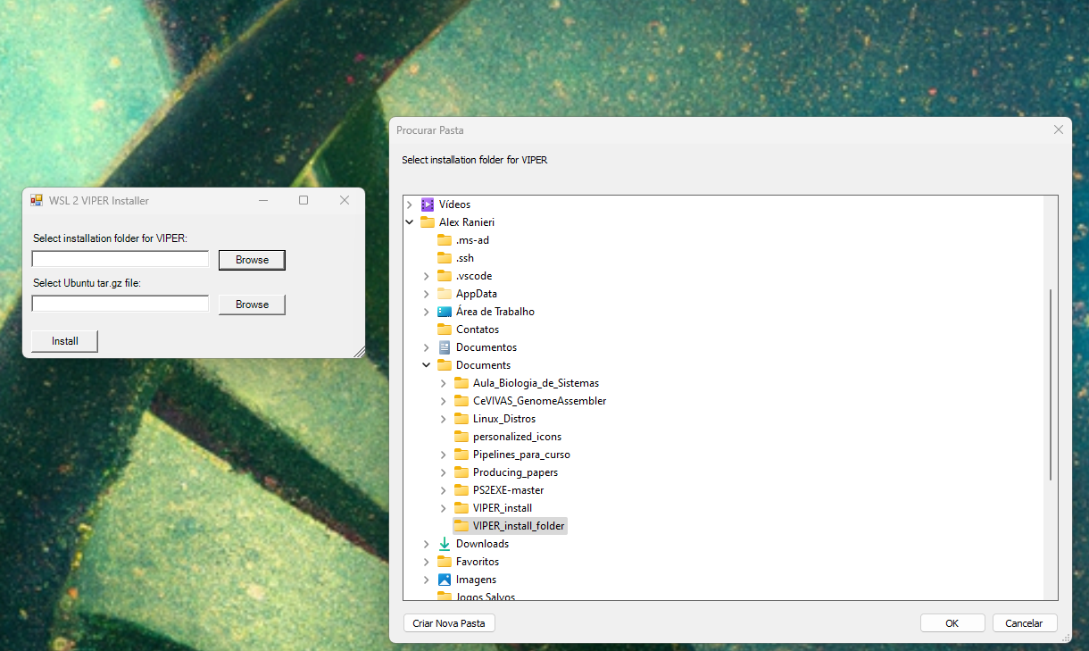Select the .ssh row text

coord(465,258)
